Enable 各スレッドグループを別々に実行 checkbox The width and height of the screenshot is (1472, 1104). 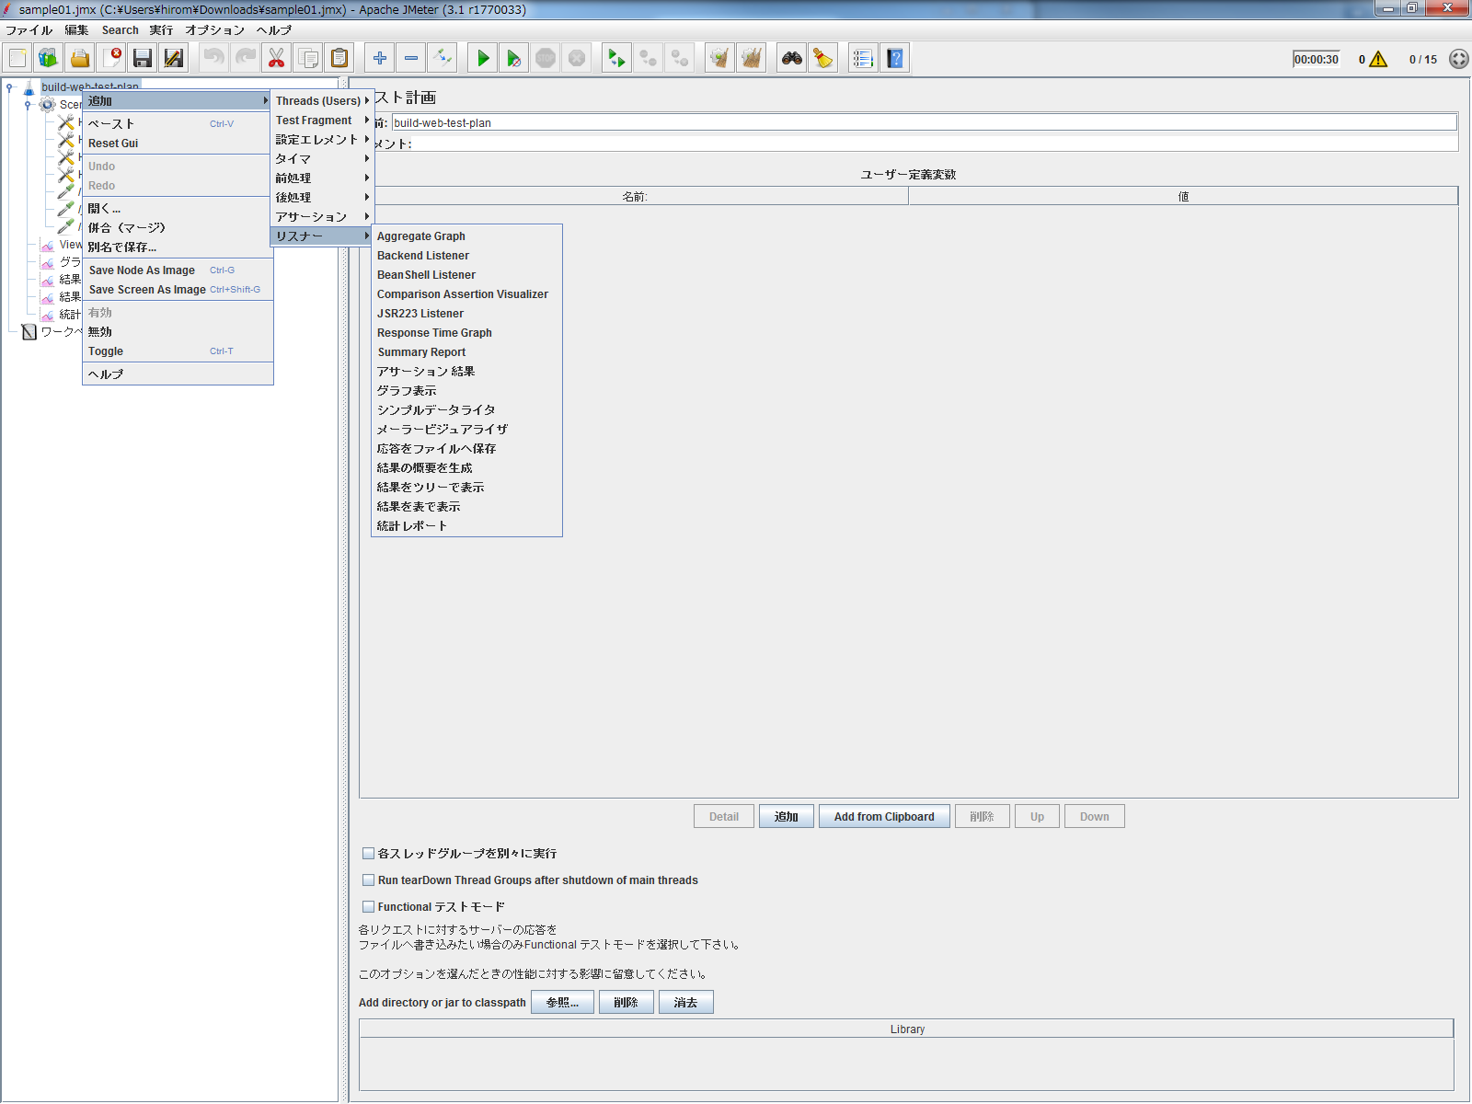click(368, 853)
